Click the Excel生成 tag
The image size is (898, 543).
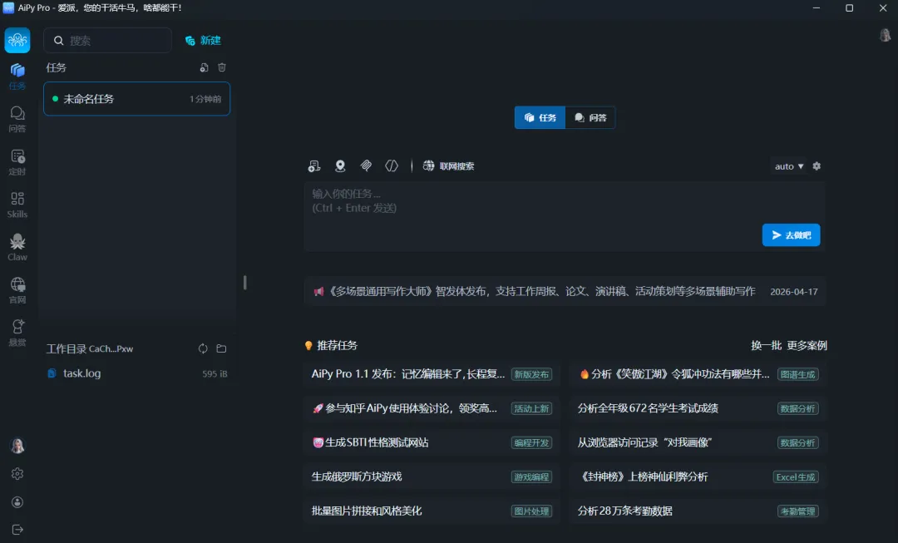[796, 477]
